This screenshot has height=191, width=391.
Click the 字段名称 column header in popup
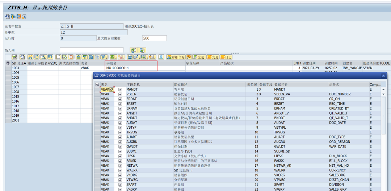click(150, 85)
